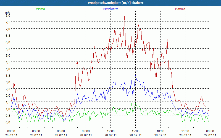The height and width of the screenshot is (138, 221).
Task: Click the 15:00 time axis label
Action: click(136, 131)
